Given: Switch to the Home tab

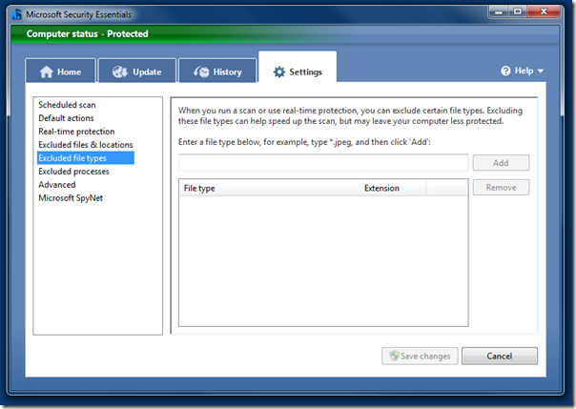Looking at the screenshot, I should point(61,71).
